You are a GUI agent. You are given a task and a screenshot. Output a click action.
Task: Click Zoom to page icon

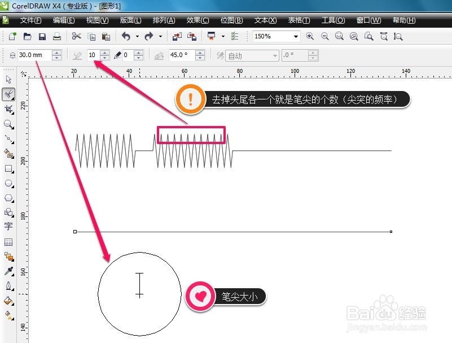tap(368, 36)
